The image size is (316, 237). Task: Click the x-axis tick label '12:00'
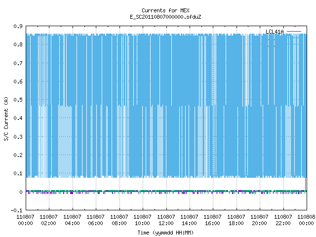pos(166,223)
